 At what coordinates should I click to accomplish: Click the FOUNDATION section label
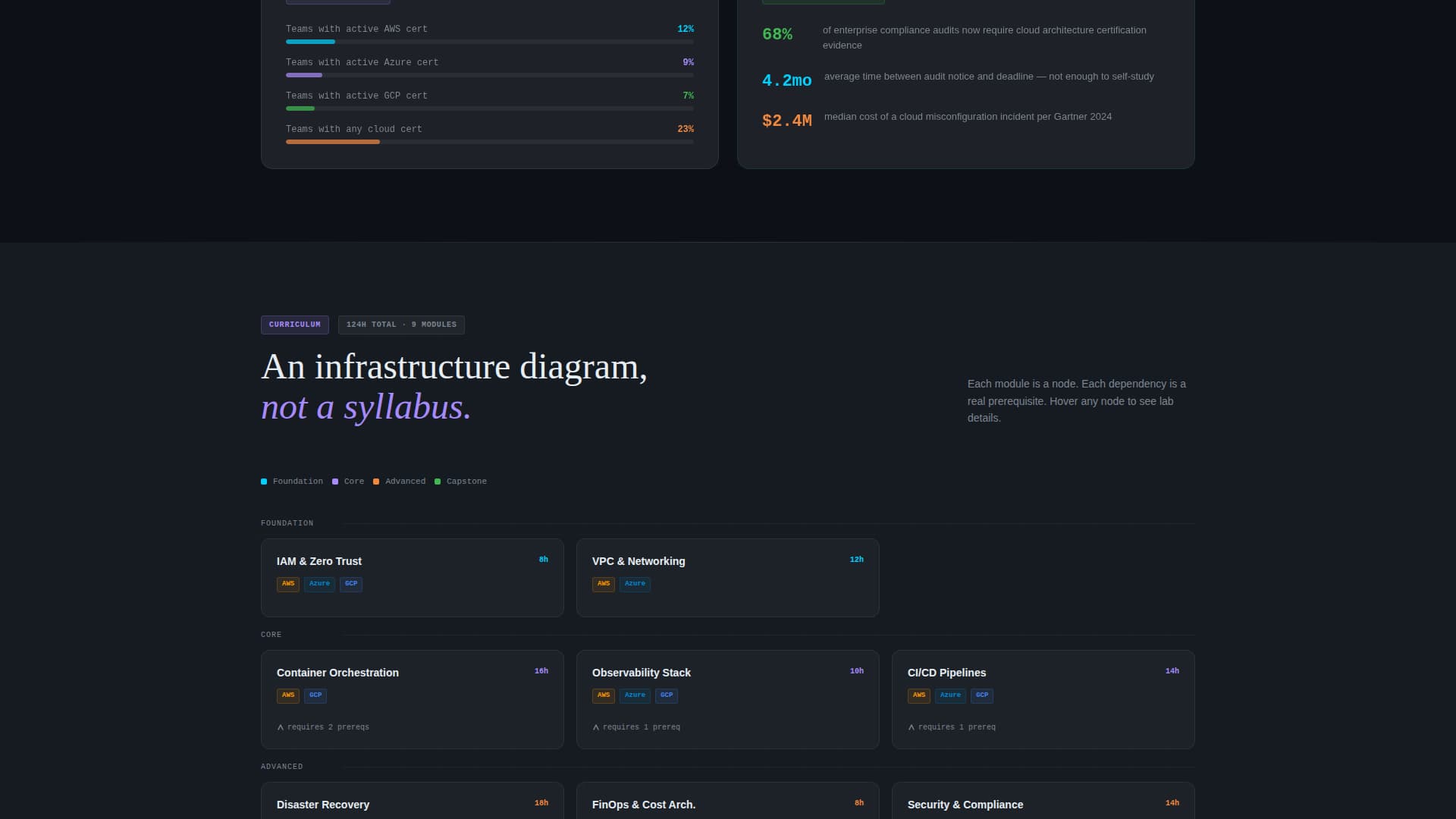(x=287, y=523)
